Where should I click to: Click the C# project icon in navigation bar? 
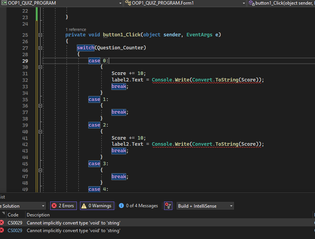[4, 3]
